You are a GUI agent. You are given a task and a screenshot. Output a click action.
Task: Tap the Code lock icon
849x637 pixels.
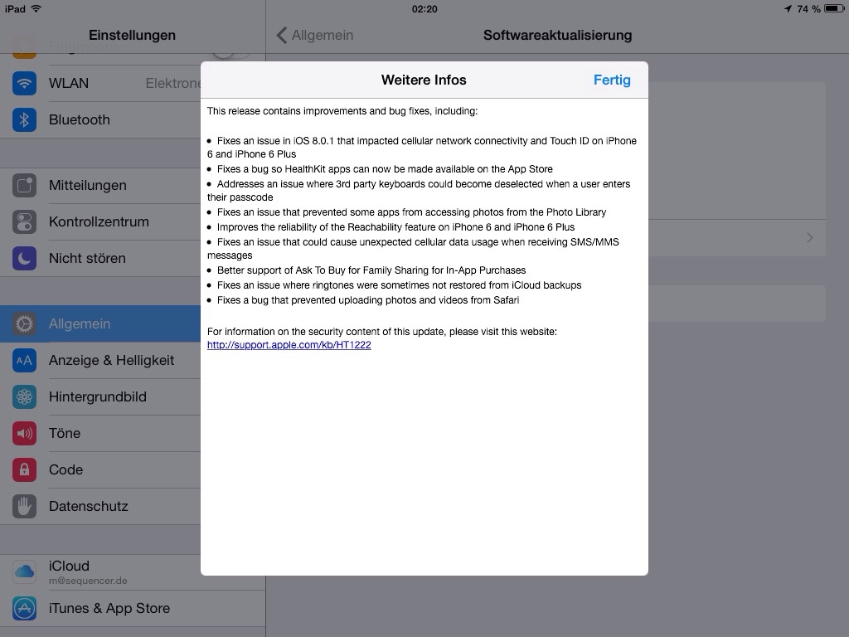coord(24,469)
